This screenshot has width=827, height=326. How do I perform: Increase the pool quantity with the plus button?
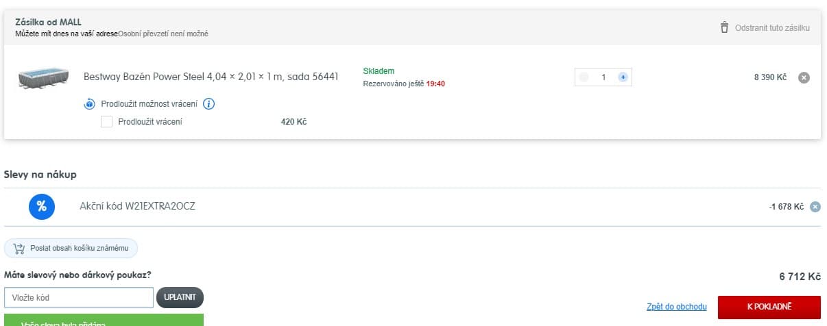click(x=623, y=77)
